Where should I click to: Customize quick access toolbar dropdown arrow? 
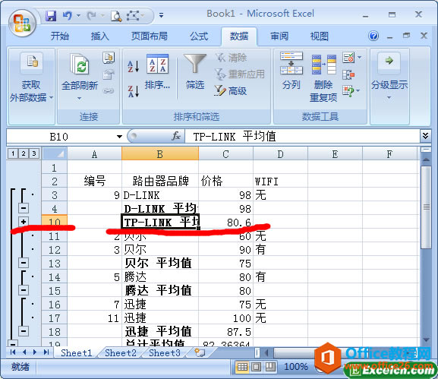(x=161, y=15)
